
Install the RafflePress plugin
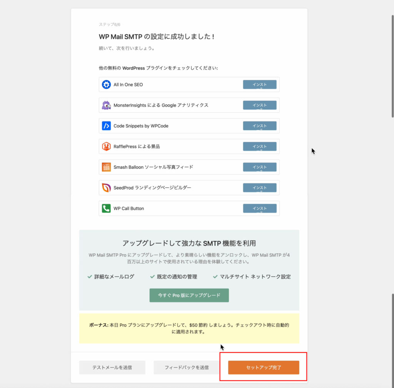(260, 147)
